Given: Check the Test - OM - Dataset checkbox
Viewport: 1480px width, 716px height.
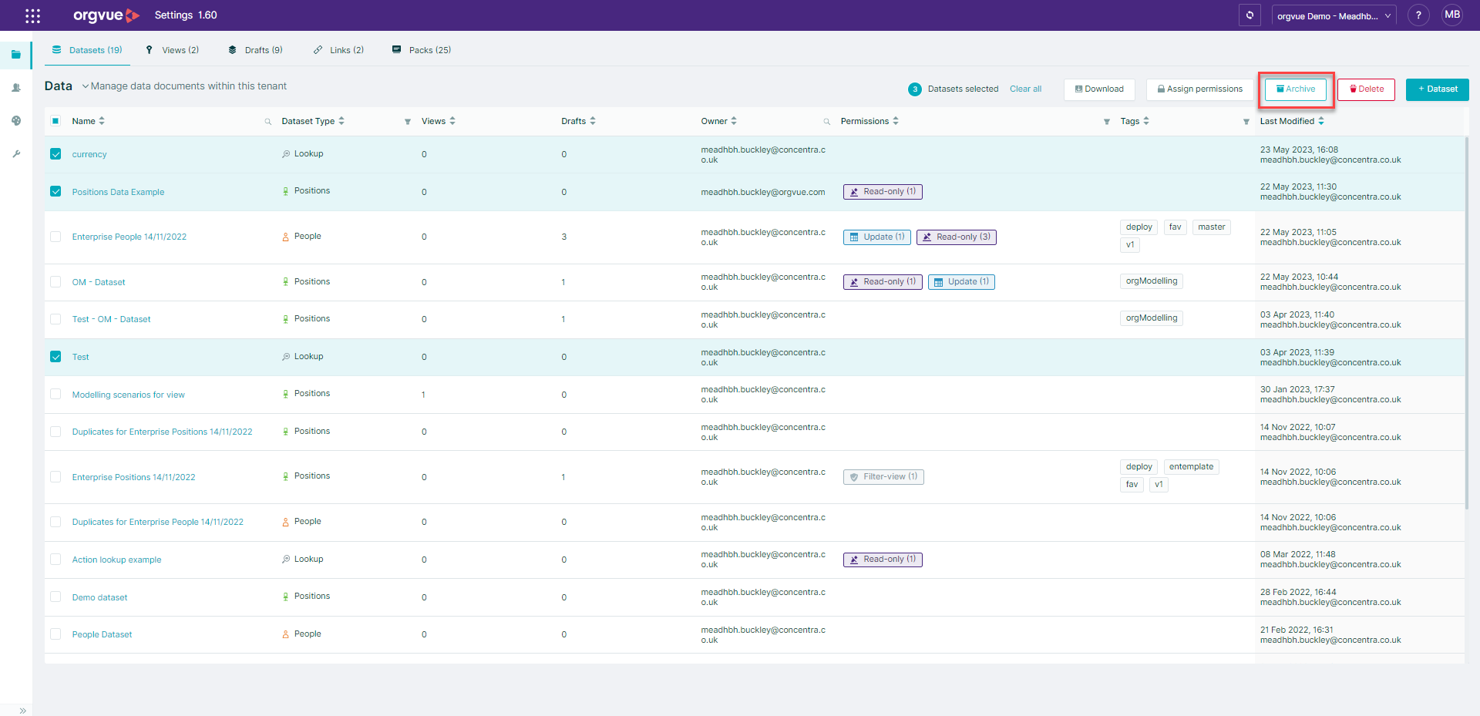Looking at the screenshot, I should (55, 319).
